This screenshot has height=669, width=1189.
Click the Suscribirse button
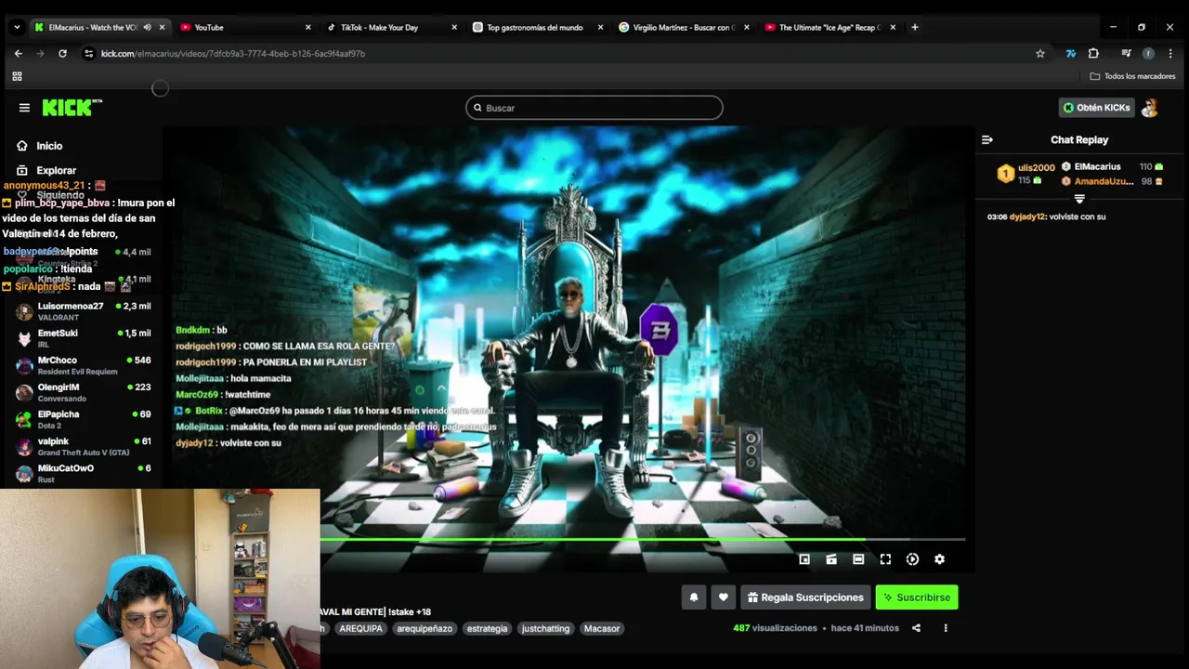tap(917, 597)
